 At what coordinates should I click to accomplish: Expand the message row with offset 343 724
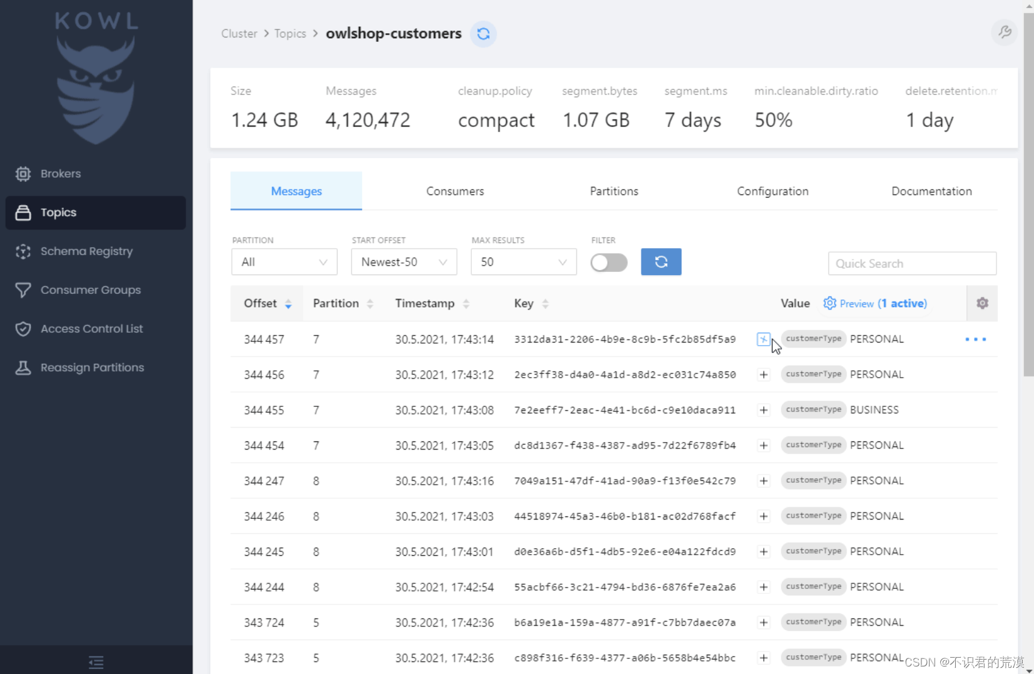[763, 623]
